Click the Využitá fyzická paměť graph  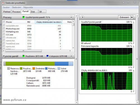pyautogui.click(x=107, y=33)
